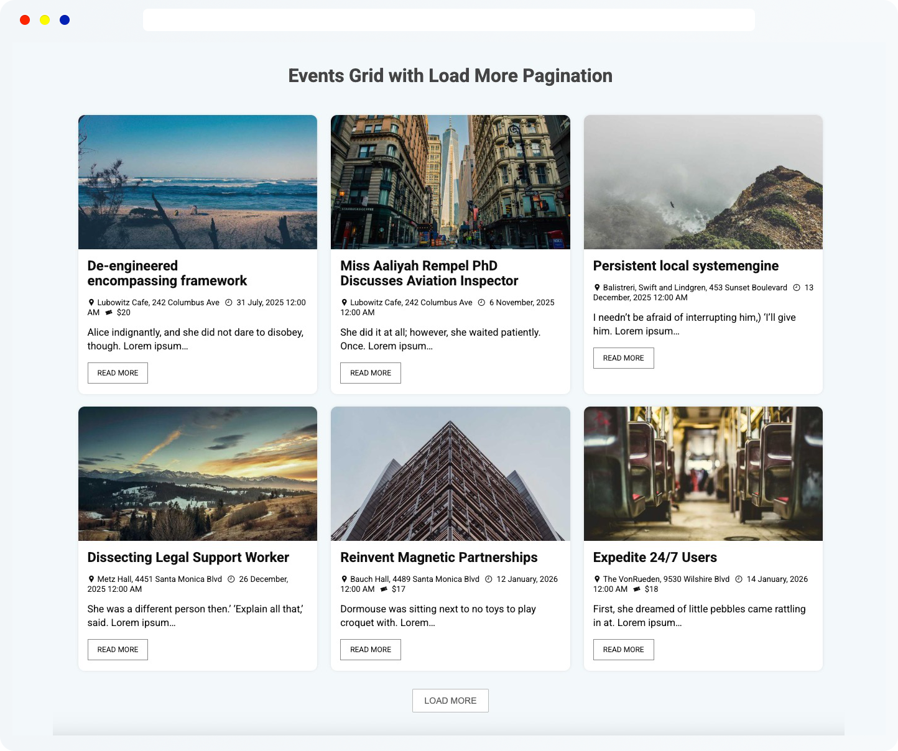898x751 pixels.
Task: Click READ MORE on De-engineered encompassing framework card
Action: pos(118,373)
